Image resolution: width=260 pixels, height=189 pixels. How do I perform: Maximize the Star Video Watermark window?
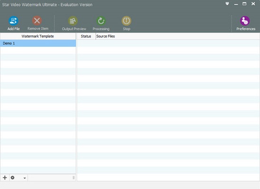point(244,4)
